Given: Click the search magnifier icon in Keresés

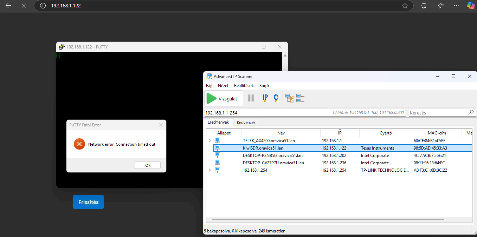Looking at the screenshot, I should coord(471,113).
